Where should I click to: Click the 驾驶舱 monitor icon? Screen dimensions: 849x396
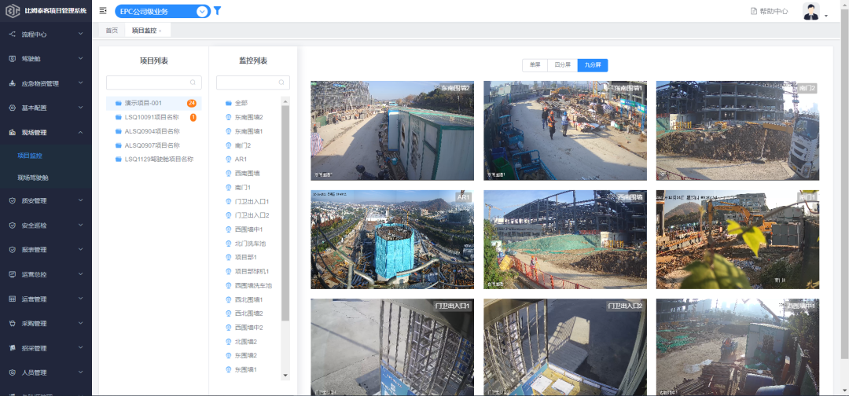point(12,58)
